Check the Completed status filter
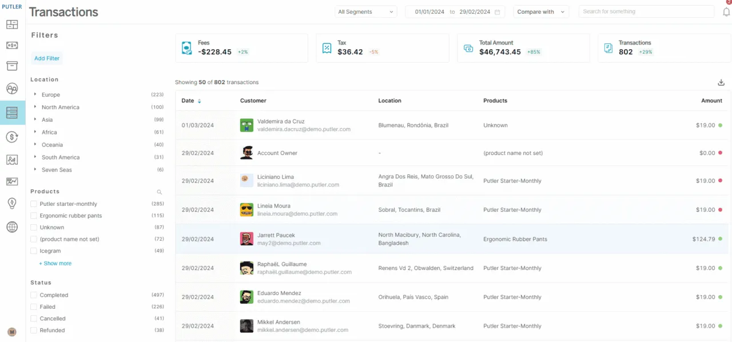 pos(34,295)
